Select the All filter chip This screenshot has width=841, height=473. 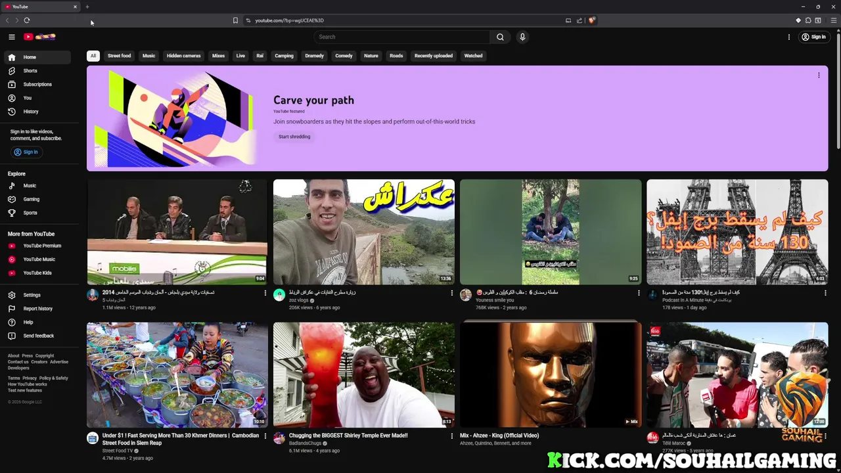(93, 56)
